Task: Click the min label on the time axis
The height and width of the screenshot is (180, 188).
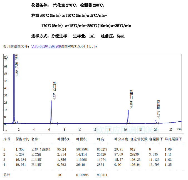Action: pos(179,129)
